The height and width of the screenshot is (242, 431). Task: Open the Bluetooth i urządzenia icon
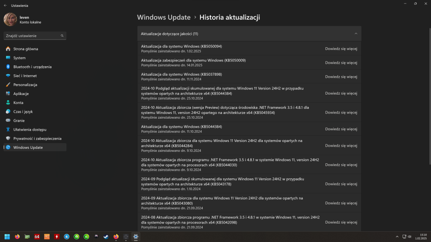pyautogui.click(x=8, y=67)
